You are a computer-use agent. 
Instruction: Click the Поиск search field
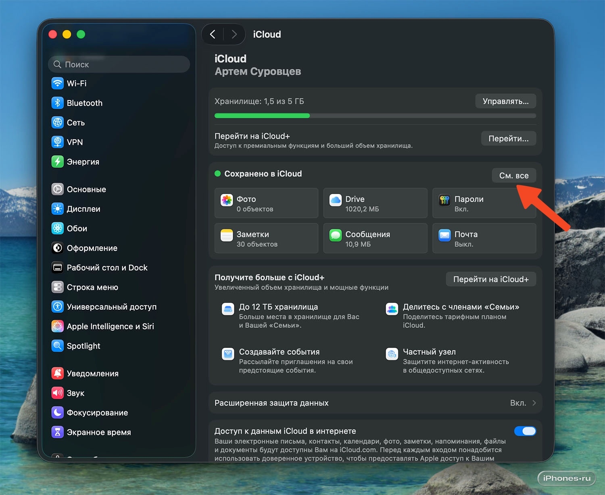(119, 64)
